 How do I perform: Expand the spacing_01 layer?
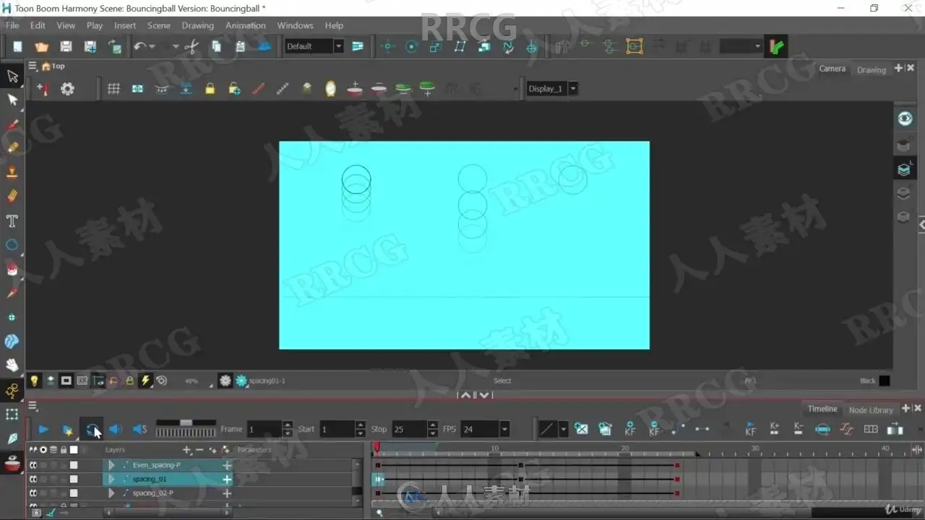(111, 479)
